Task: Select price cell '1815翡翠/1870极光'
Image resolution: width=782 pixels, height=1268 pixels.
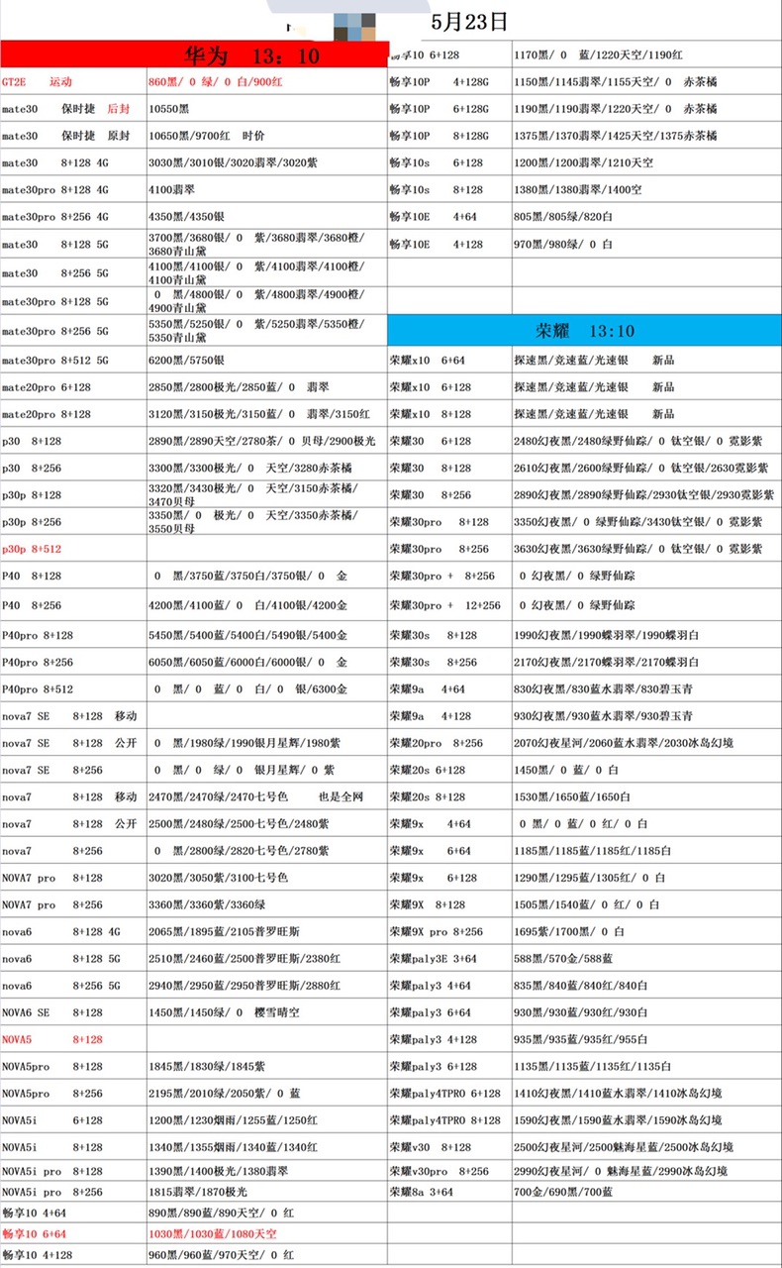Action: [266, 1192]
